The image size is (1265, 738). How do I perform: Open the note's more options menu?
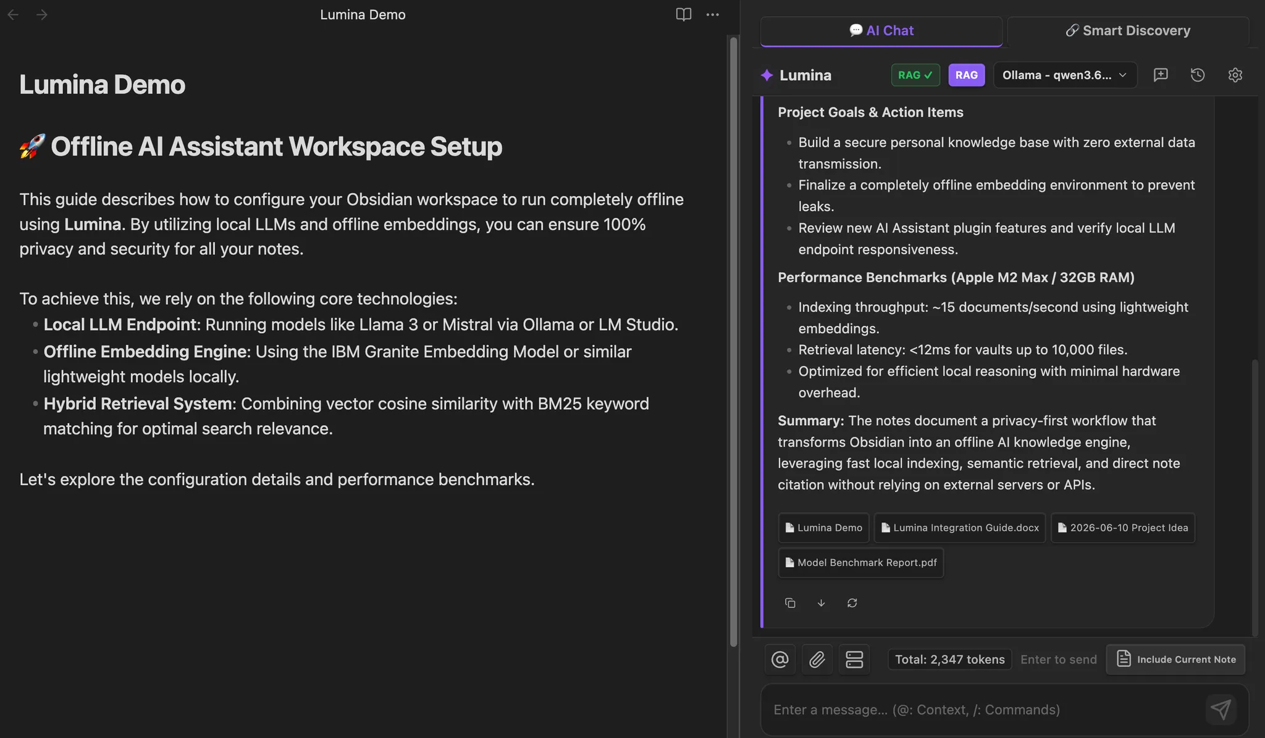pos(712,14)
